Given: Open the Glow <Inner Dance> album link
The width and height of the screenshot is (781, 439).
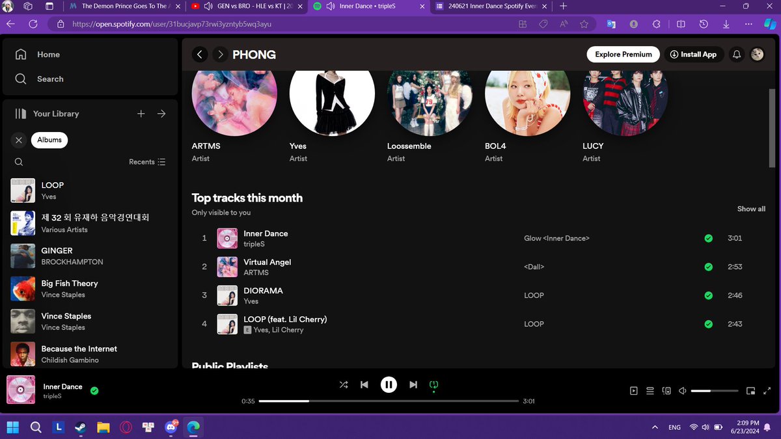Looking at the screenshot, I should [x=556, y=238].
